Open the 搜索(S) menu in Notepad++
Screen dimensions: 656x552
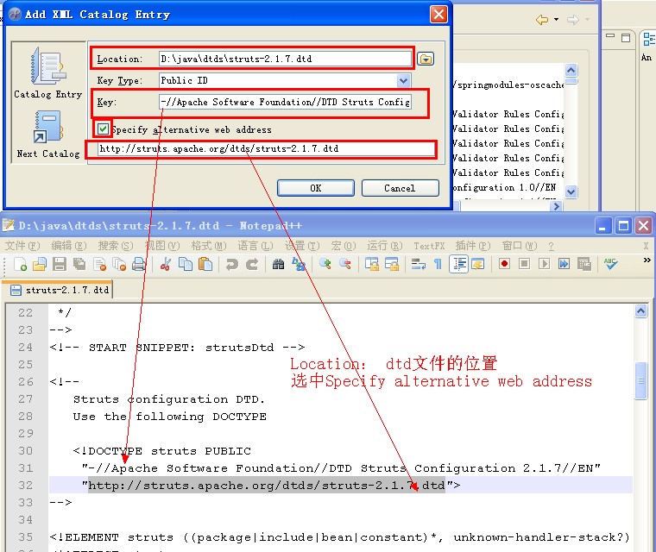point(116,246)
